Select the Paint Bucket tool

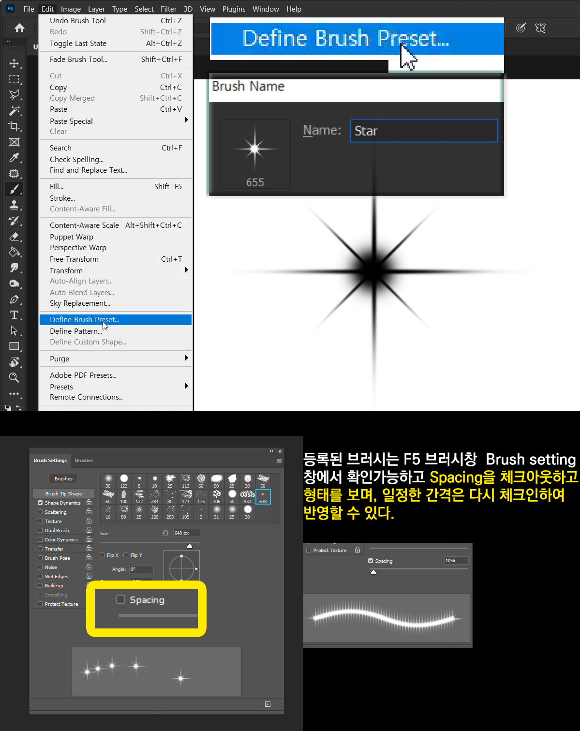[x=14, y=252]
